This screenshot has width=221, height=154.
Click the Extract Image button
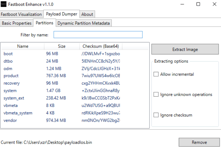point(185,49)
